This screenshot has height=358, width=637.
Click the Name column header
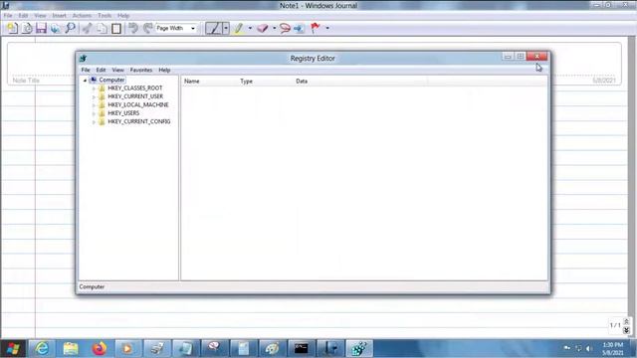point(210,82)
